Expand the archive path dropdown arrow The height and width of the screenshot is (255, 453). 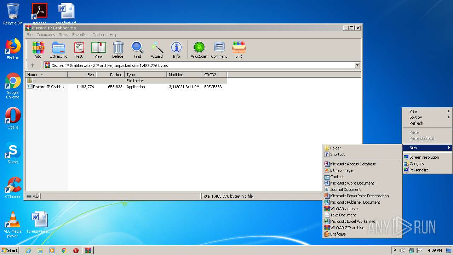(x=357, y=65)
